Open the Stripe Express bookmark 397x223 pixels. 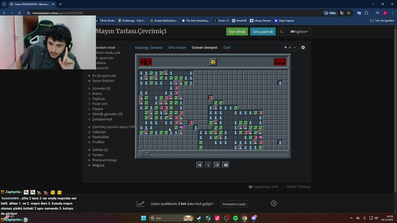click(x=284, y=21)
